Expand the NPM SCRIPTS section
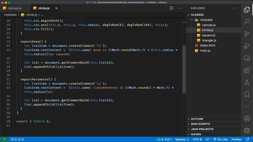253x142 pixels. 200,124
